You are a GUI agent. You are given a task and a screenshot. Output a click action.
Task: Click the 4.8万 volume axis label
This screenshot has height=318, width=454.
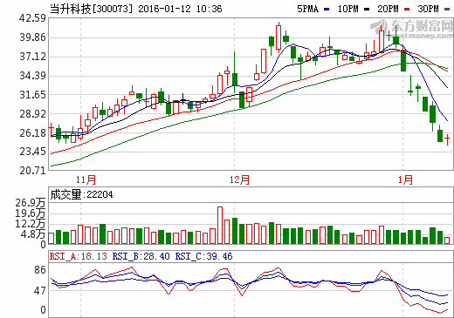tap(32, 234)
